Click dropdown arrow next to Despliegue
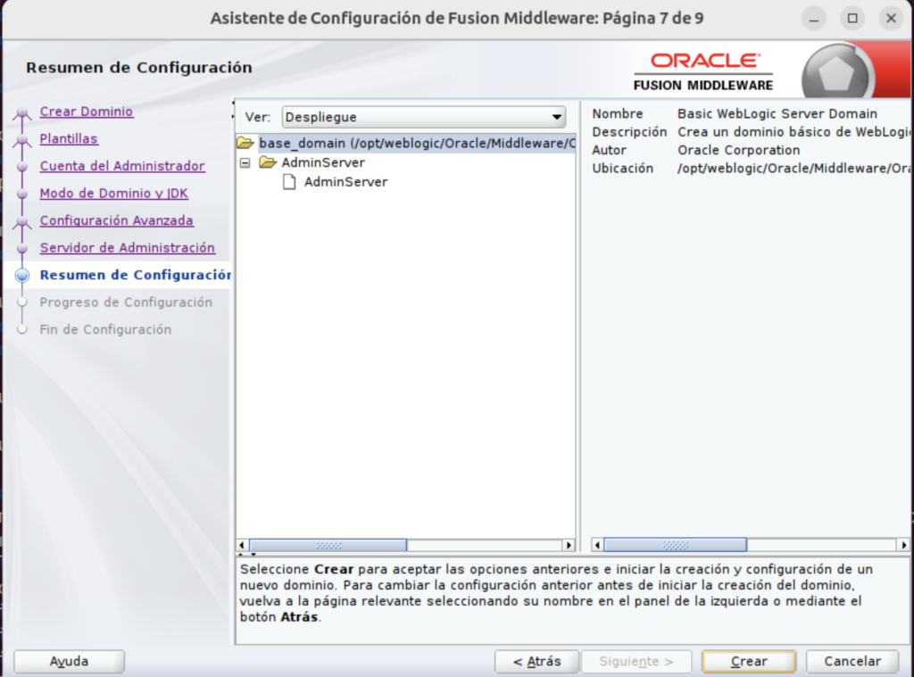 tap(557, 117)
